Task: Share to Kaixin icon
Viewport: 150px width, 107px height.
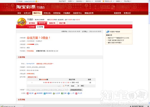Action: click(76, 93)
